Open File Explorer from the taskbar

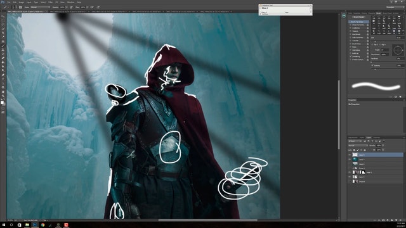[27, 225]
